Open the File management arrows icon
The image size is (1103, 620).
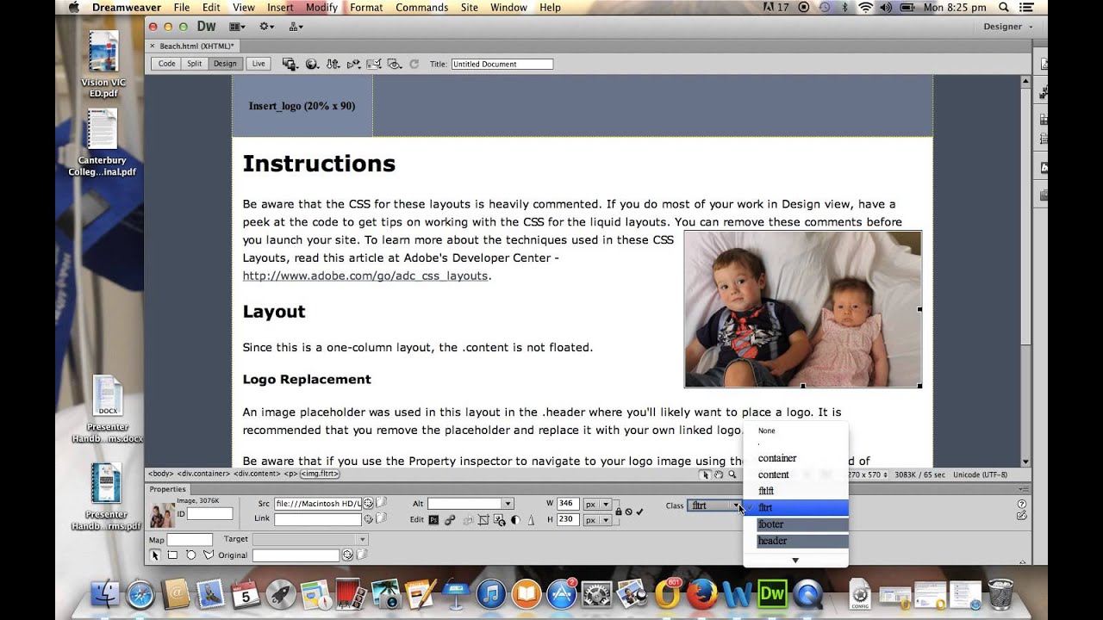click(x=333, y=64)
